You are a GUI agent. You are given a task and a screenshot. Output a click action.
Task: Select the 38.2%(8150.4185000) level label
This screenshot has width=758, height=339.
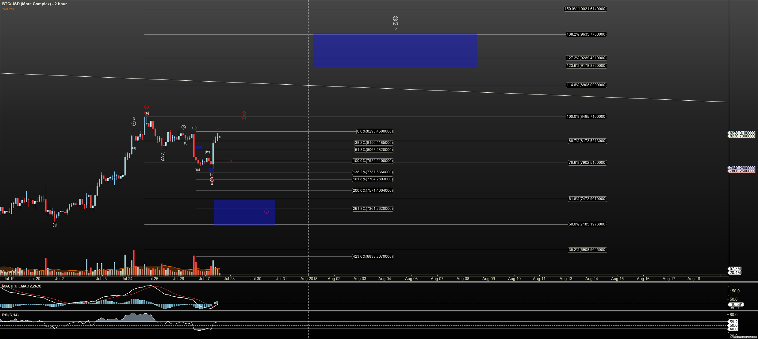[374, 143]
